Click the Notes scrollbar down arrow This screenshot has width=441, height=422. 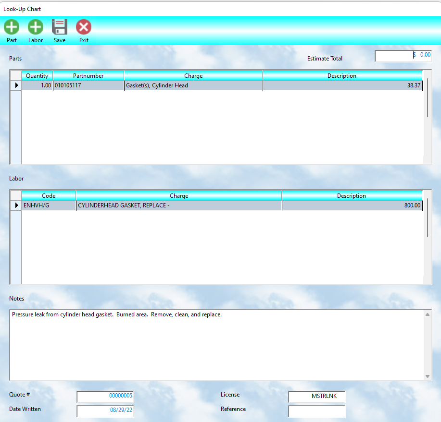tap(428, 376)
